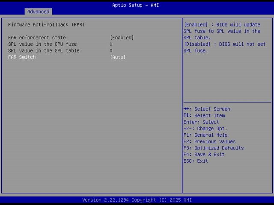Select the FAR Switch label
Viewport: 274px width, 205px height.
point(22,57)
